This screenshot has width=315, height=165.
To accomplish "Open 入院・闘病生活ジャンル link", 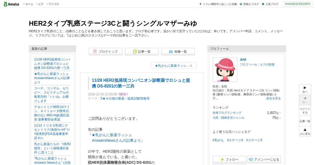I will pos(228,118).
